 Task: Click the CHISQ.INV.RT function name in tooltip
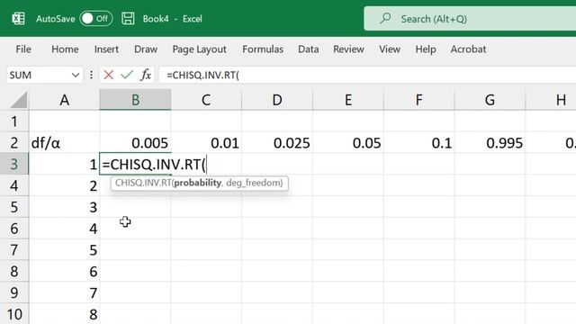point(143,183)
